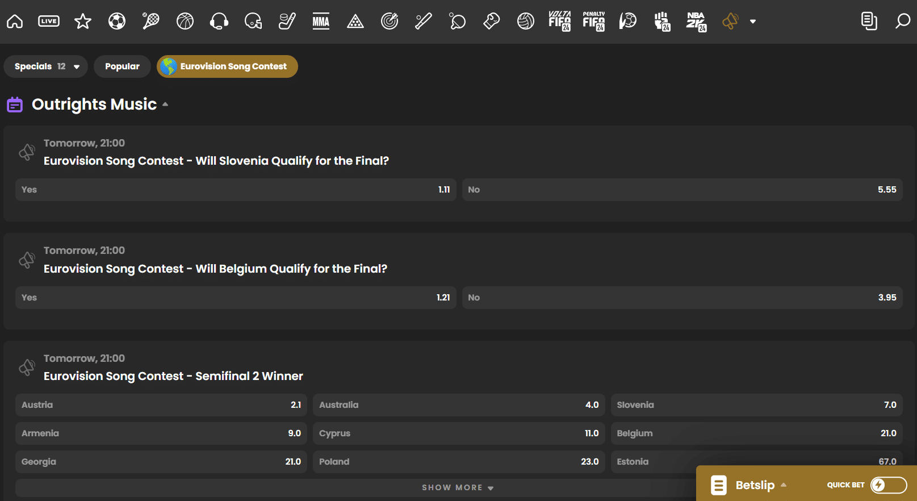Select the Baseball bat icon
Image resolution: width=917 pixels, height=501 pixels.
point(424,22)
